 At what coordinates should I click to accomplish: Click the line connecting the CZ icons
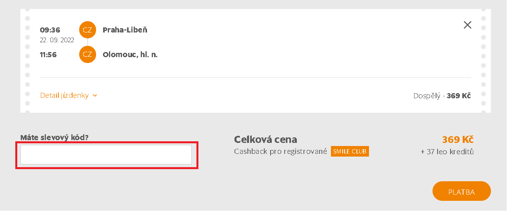[87, 42]
